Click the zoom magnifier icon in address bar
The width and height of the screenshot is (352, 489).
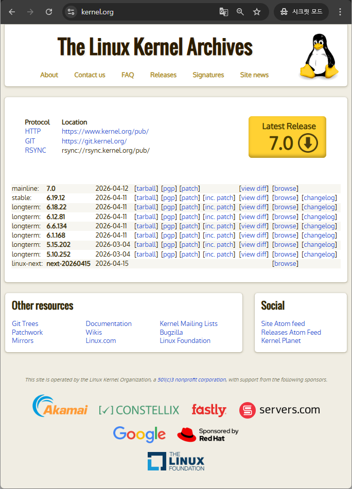pyautogui.click(x=240, y=12)
